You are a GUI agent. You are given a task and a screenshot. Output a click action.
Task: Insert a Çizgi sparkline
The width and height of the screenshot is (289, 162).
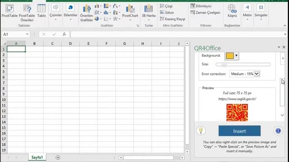166,6
